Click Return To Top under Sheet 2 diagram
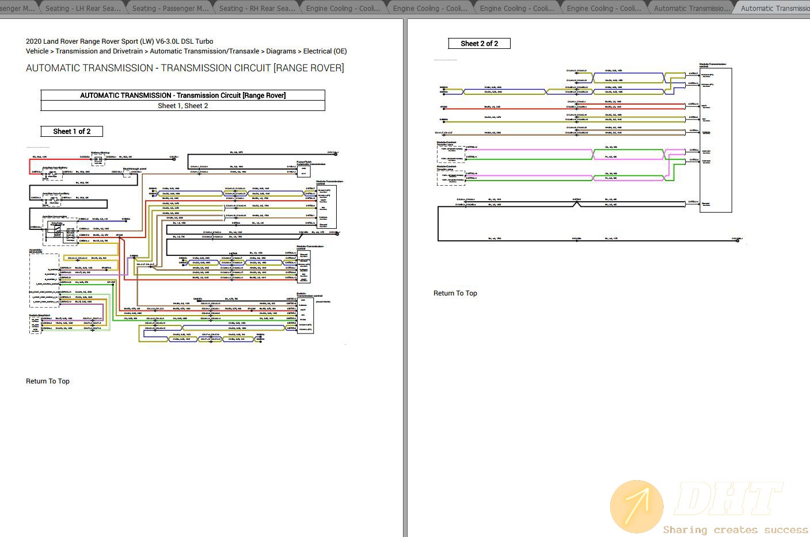This screenshot has height=537, width=810. pyautogui.click(x=455, y=293)
